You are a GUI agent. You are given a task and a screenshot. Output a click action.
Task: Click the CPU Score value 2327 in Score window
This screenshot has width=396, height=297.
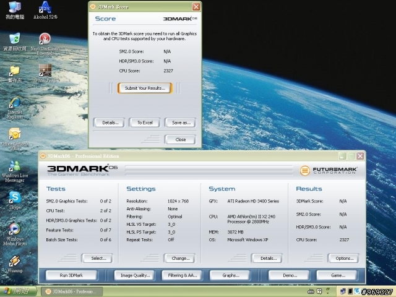(168, 71)
